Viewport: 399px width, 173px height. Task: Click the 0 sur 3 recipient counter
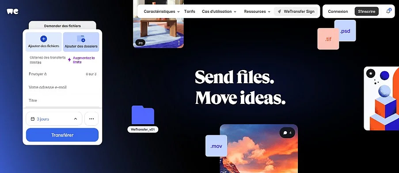point(91,74)
